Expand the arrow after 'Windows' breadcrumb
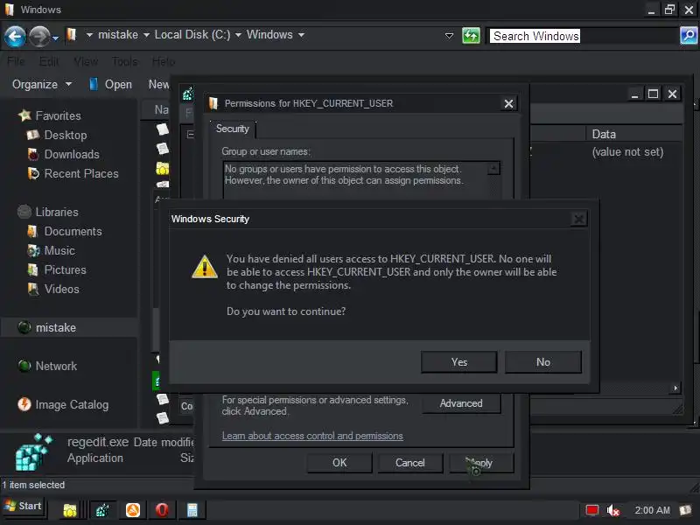Viewport: 700px width, 525px height. point(302,35)
